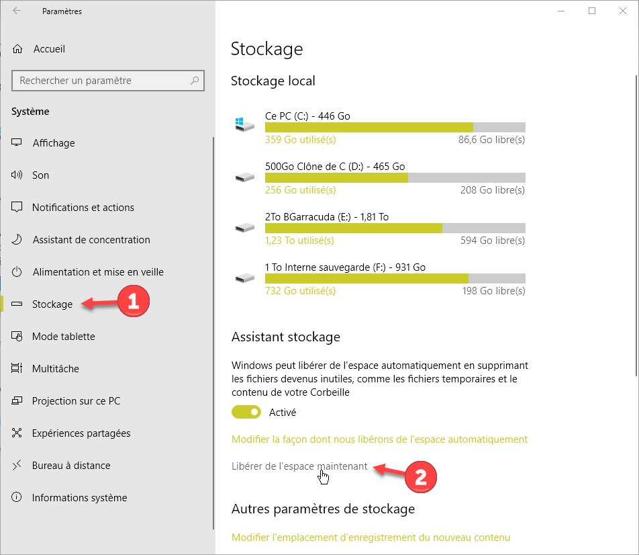Click the Ce PC (C:) drive icon
639x555 pixels.
(244, 125)
